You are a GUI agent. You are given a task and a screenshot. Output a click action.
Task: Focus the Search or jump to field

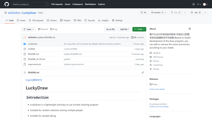(x=30, y=4)
